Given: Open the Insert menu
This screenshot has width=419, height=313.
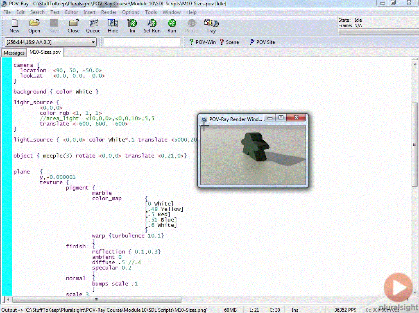Looking at the screenshot, I should click(89, 12).
